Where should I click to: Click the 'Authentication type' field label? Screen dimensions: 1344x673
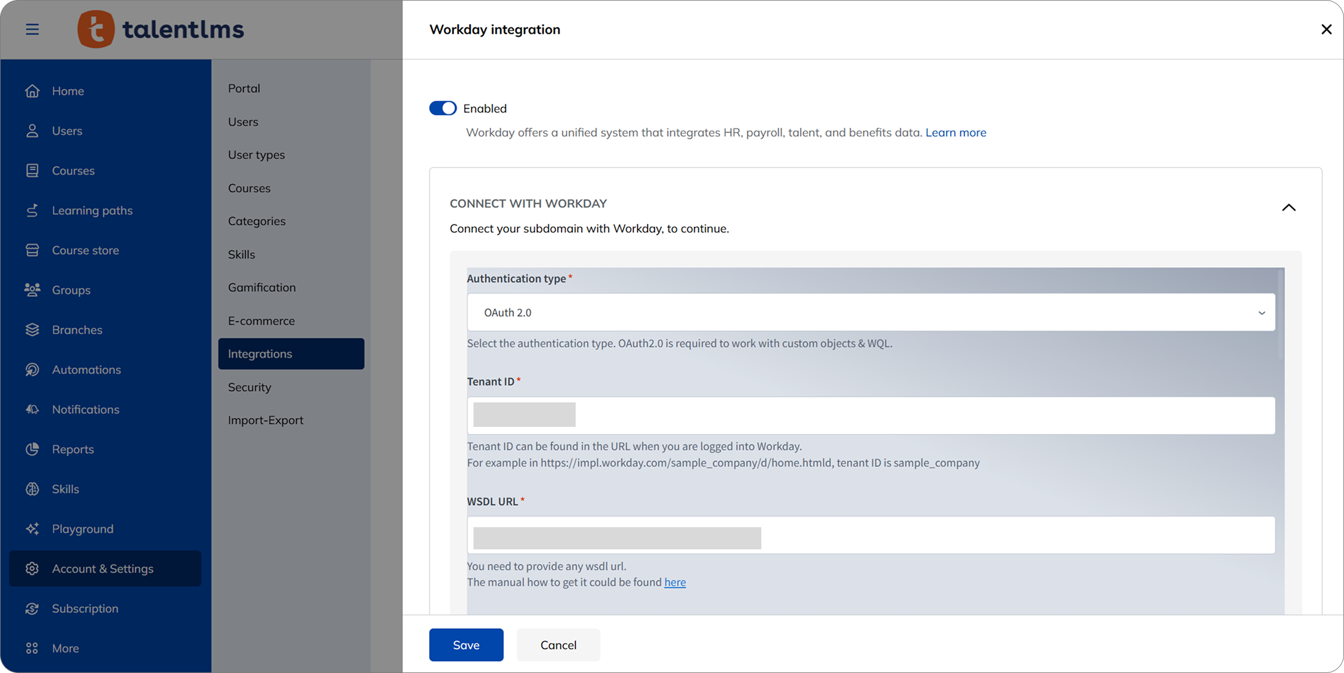(516, 279)
